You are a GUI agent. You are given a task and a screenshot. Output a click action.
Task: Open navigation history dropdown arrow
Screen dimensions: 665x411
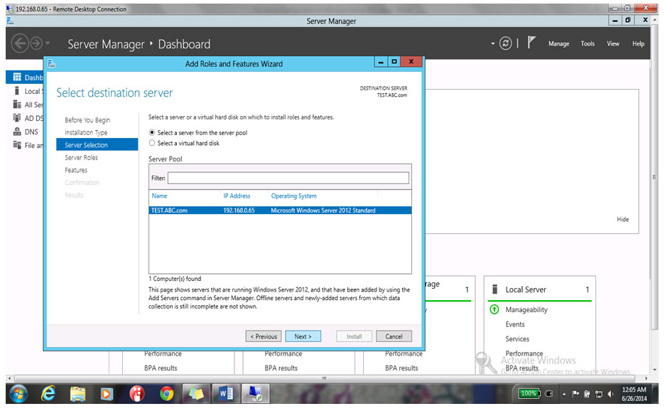(x=48, y=43)
